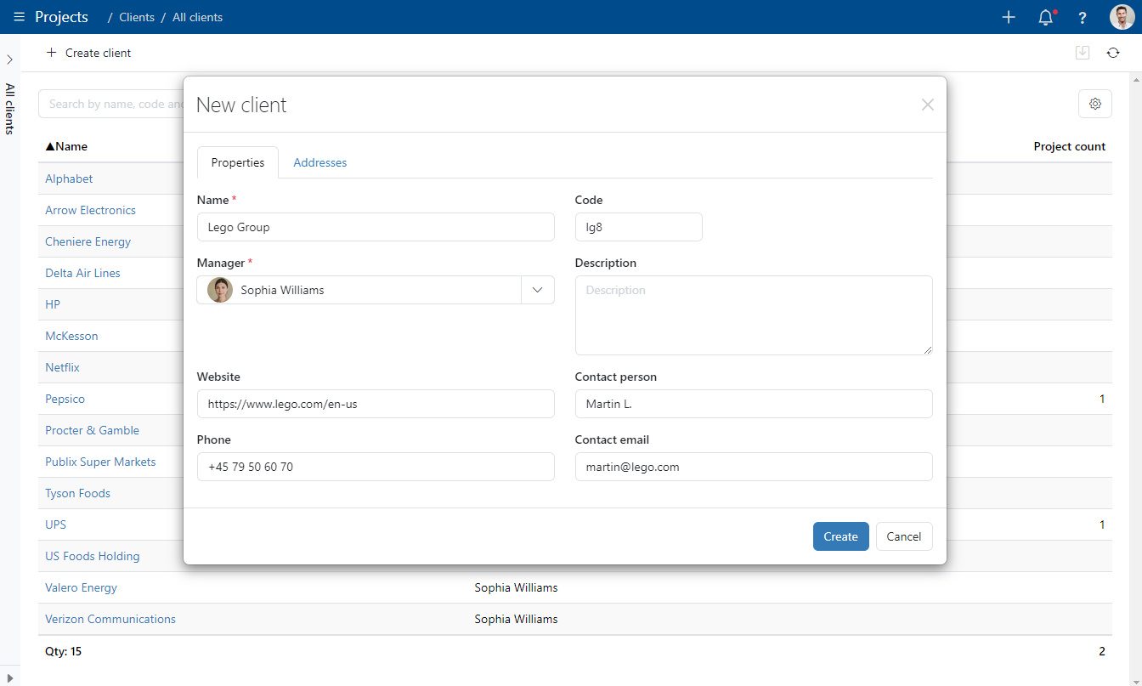Viewport: 1142px width, 686px height.
Task: Refresh the client list
Action: click(1113, 53)
